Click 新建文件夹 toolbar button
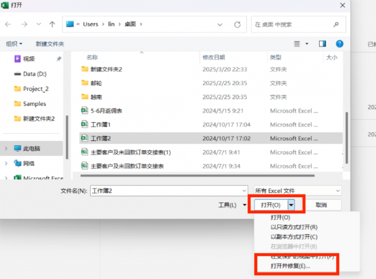Screen dimensions: 376x279 (x=50, y=44)
